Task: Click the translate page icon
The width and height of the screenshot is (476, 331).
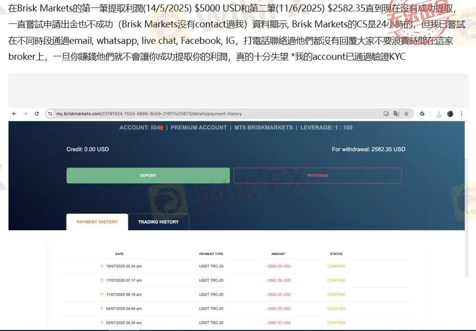Action: 396,114
